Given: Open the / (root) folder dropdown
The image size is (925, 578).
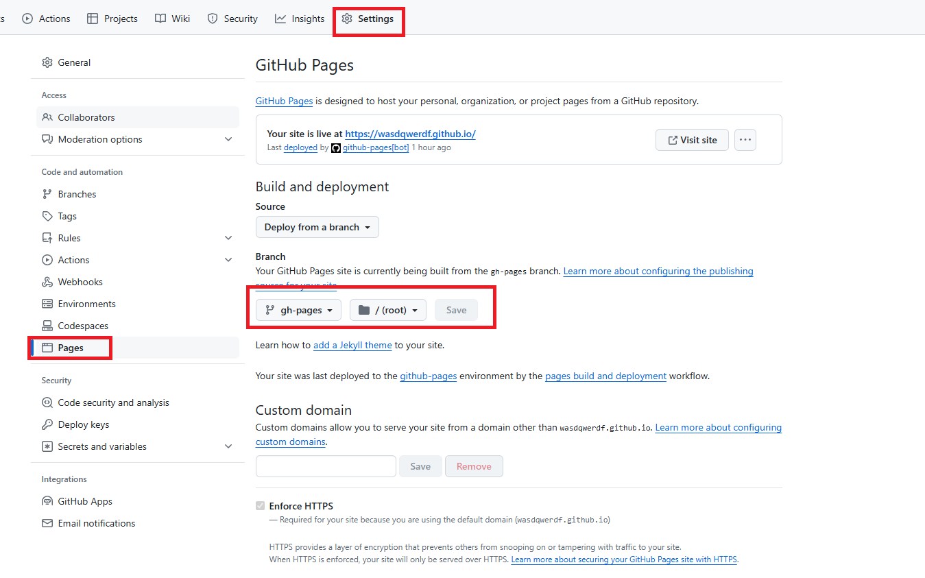Looking at the screenshot, I should (x=388, y=310).
